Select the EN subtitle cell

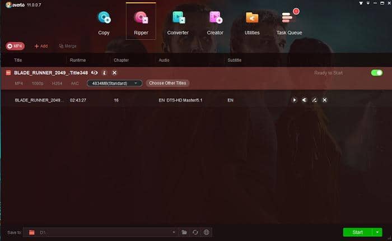point(230,100)
